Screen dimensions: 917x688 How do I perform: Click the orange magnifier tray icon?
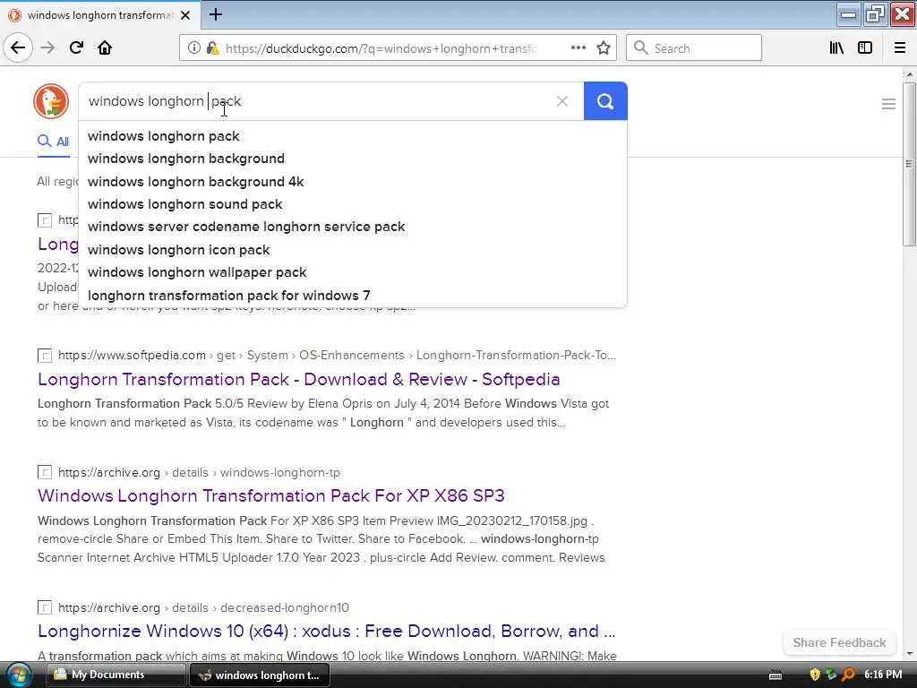click(x=848, y=675)
